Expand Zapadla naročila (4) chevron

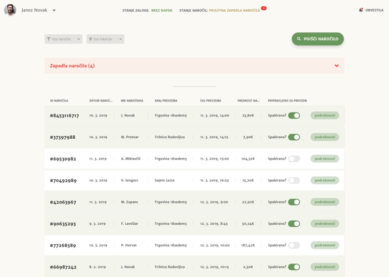click(x=337, y=66)
